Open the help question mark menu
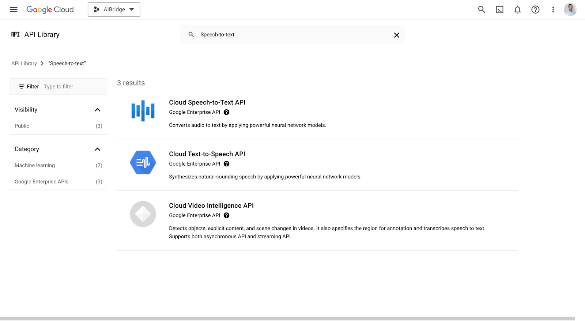This screenshot has height=321, width=585. (x=535, y=10)
